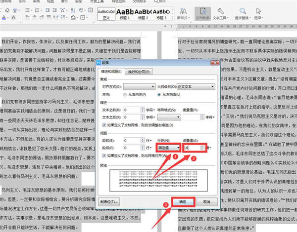Open unit dropdown beside 段前 field
Image resolution: width=297 pixels, height=232 pixels.
[148, 140]
